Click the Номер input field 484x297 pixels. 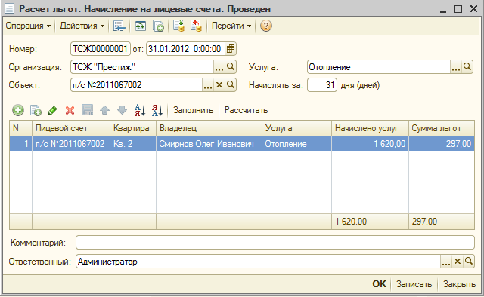click(101, 49)
